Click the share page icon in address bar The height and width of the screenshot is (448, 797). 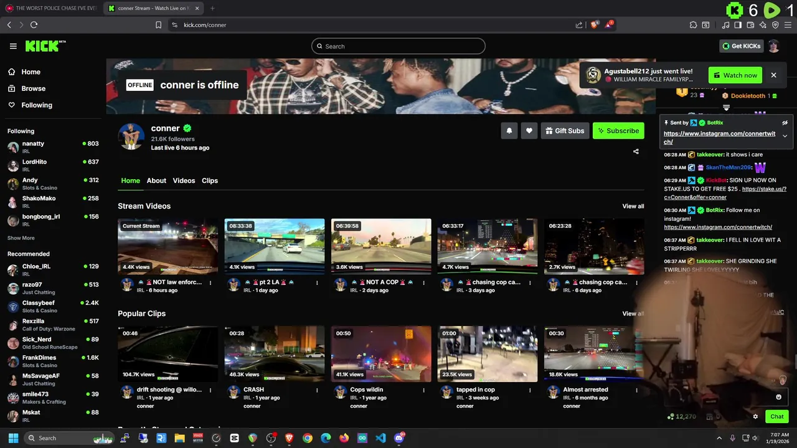(579, 25)
